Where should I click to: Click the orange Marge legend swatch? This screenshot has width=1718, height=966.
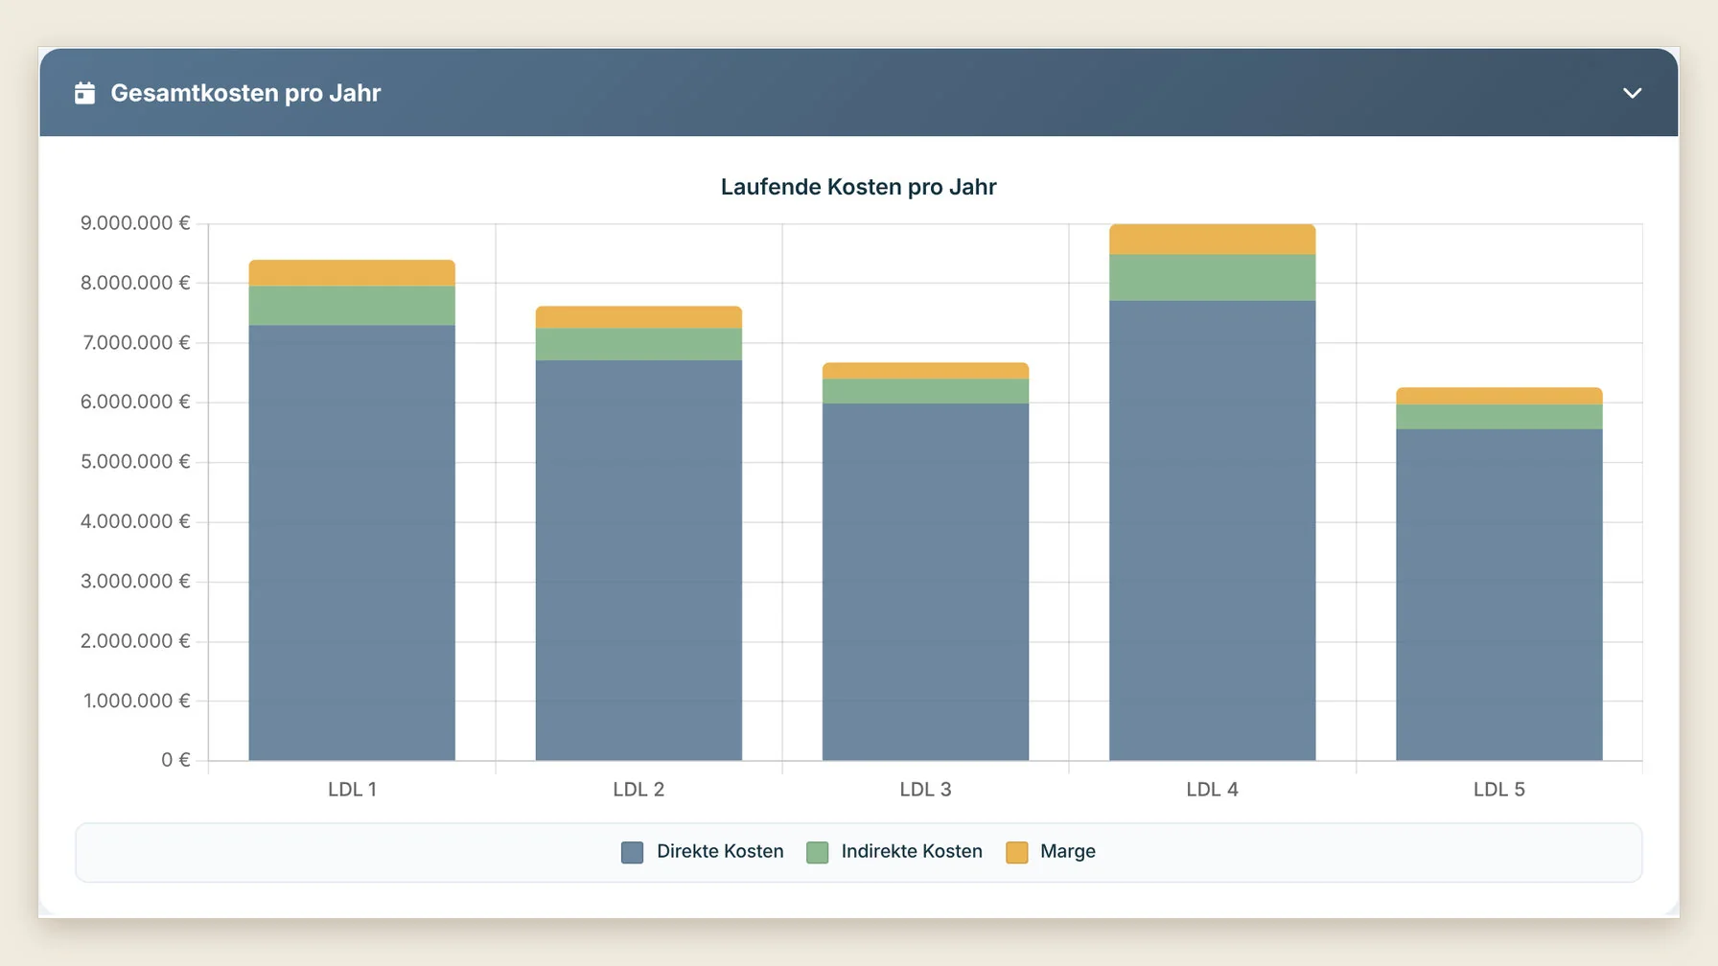click(1016, 852)
